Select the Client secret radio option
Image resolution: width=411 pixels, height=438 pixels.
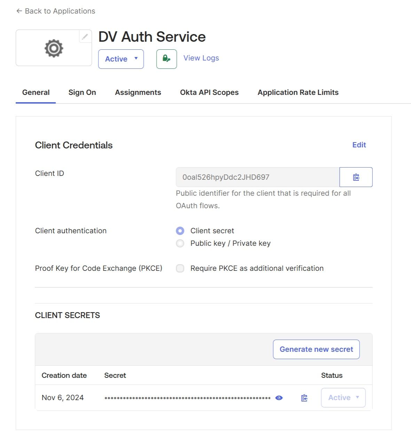tap(180, 231)
